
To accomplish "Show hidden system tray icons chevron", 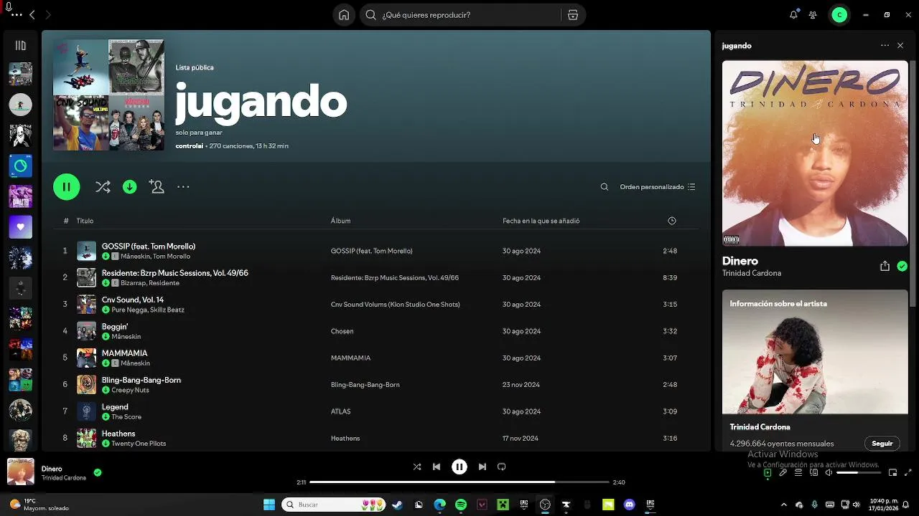I will point(783,505).
